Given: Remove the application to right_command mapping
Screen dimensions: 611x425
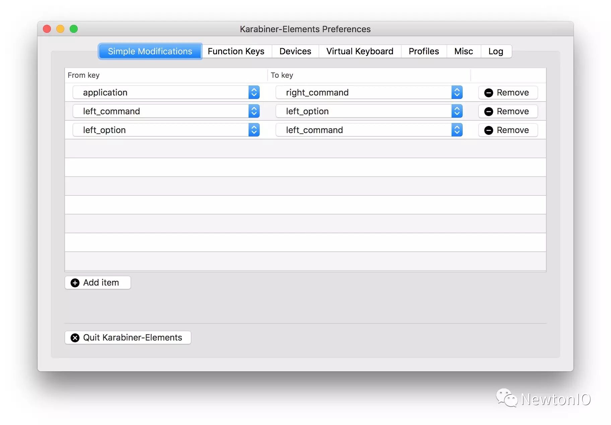Looking at the screenshot, I should pyautogui.click(x=508, y=93).
